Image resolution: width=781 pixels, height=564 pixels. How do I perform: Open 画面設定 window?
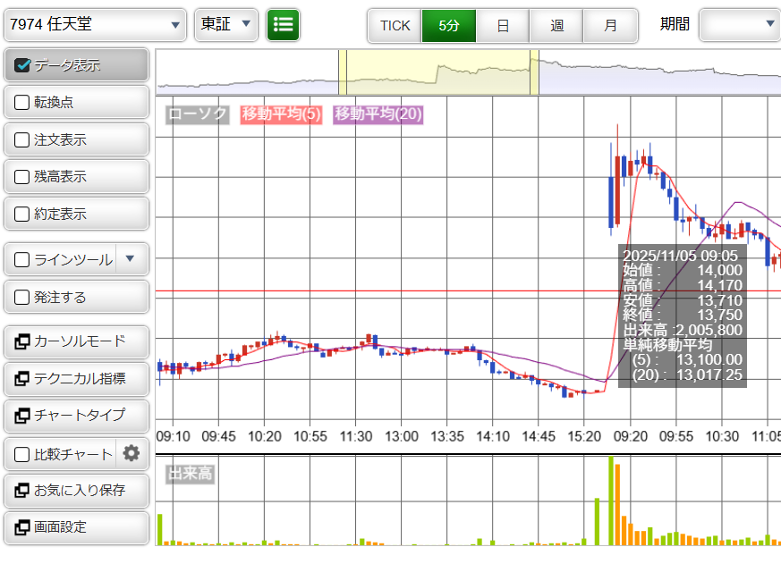(x=76, y=527)
